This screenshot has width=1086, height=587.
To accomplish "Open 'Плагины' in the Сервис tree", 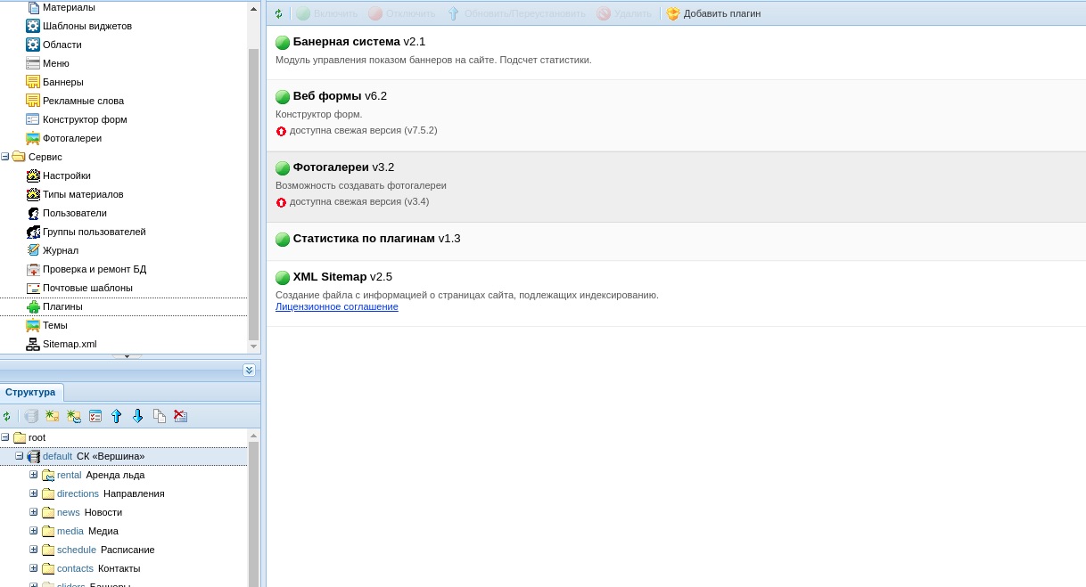I will tap(62, 306).
